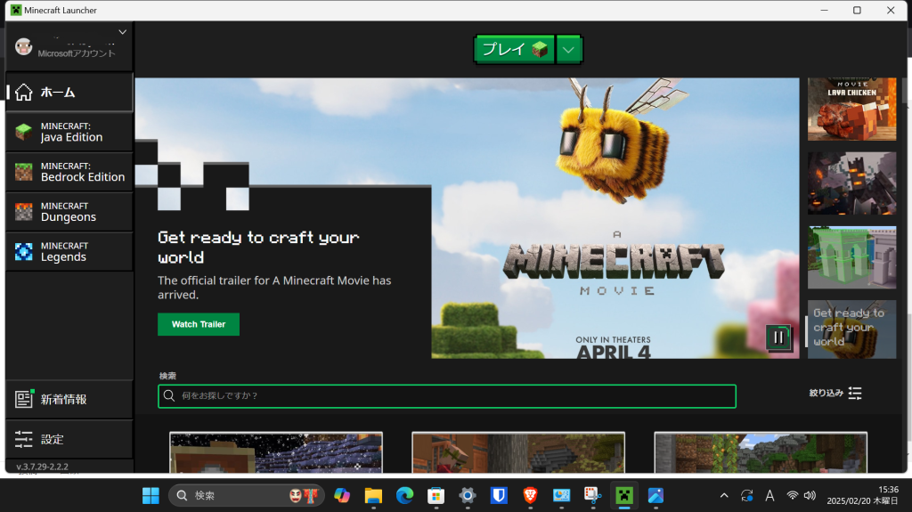Click the 検索 search input field
Viewport: 912px width, 512px height.
tap(447, 395)
